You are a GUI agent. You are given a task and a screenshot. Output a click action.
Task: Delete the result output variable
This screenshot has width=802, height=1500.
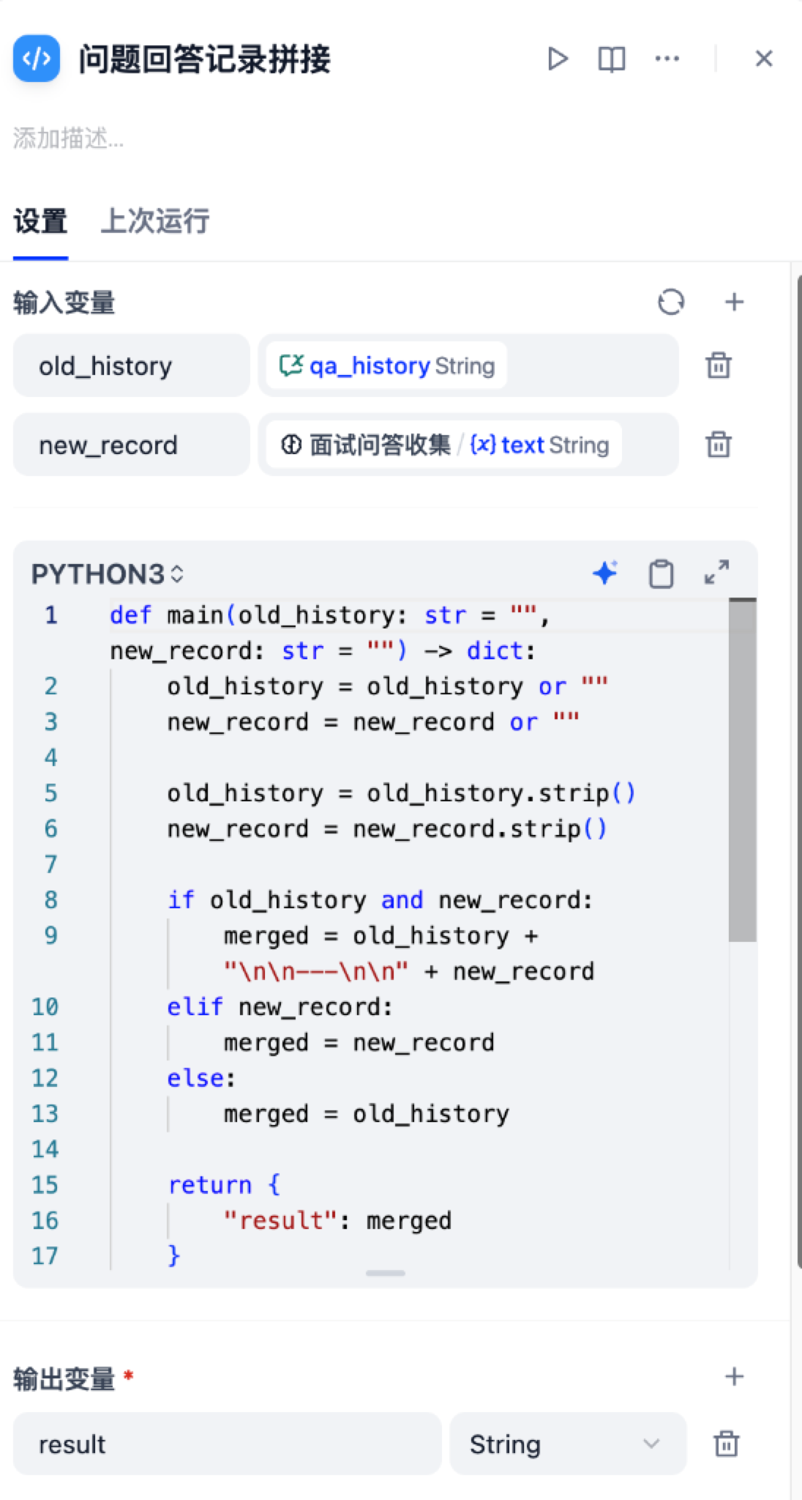pyautogui.click(x=726, y=1444)
